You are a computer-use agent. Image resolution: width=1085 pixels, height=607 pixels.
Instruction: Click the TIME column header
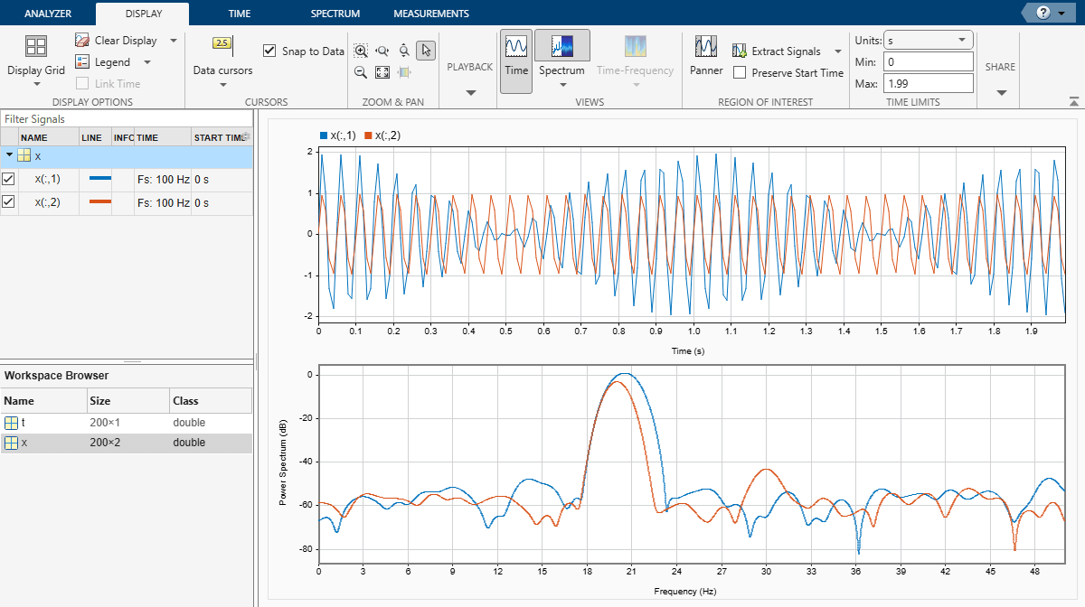(x=163, y=137)
